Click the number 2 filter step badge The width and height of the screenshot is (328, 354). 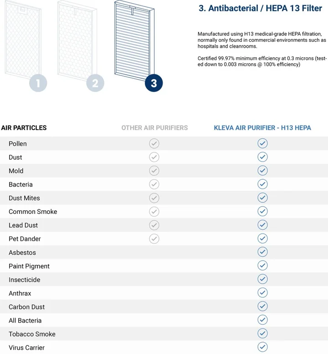[95, 83]
